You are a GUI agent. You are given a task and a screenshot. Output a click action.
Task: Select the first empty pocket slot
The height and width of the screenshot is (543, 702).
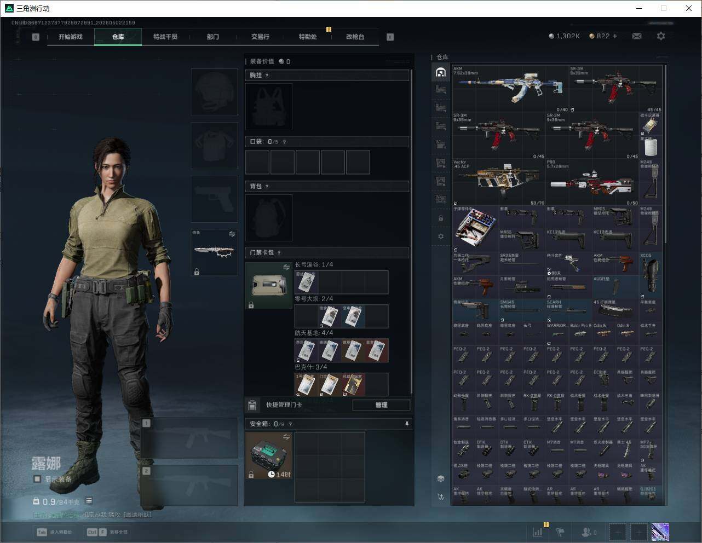click(257, 163)
